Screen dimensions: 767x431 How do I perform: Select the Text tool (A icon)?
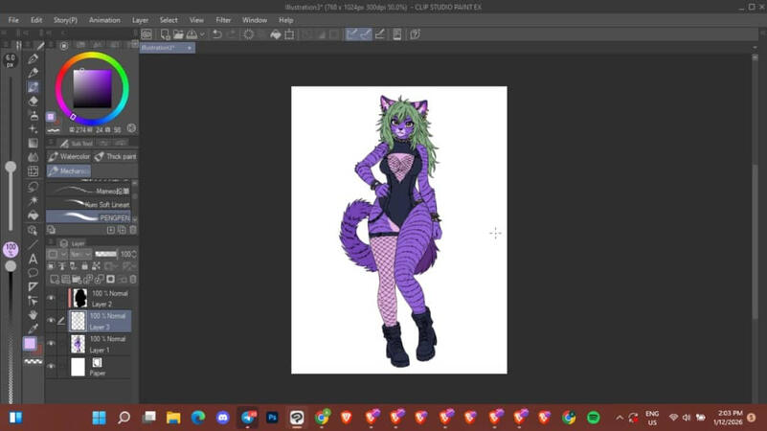33,259
